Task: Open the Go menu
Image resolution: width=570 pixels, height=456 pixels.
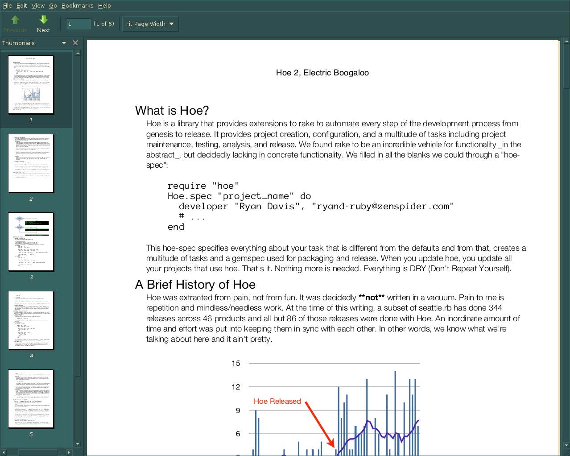Action: pyautogui.click(x=53, y=5)
